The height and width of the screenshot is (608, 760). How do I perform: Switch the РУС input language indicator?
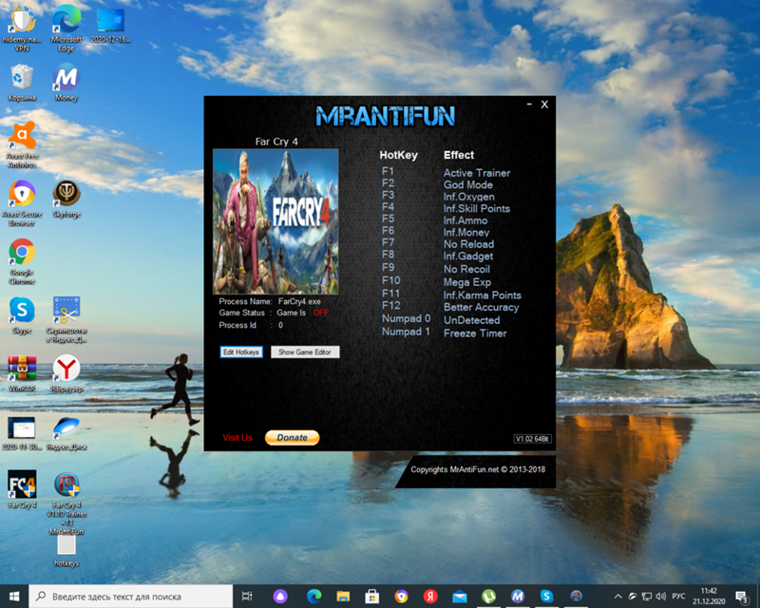[678, 597]
